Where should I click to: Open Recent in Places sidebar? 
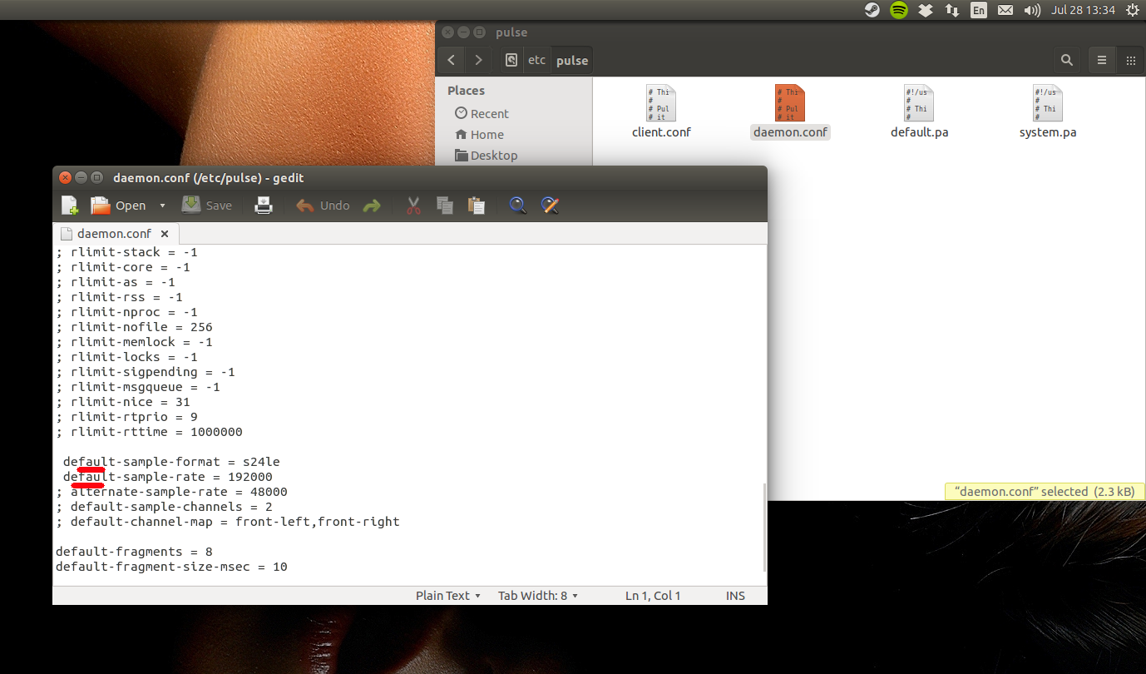pos(482,113)
